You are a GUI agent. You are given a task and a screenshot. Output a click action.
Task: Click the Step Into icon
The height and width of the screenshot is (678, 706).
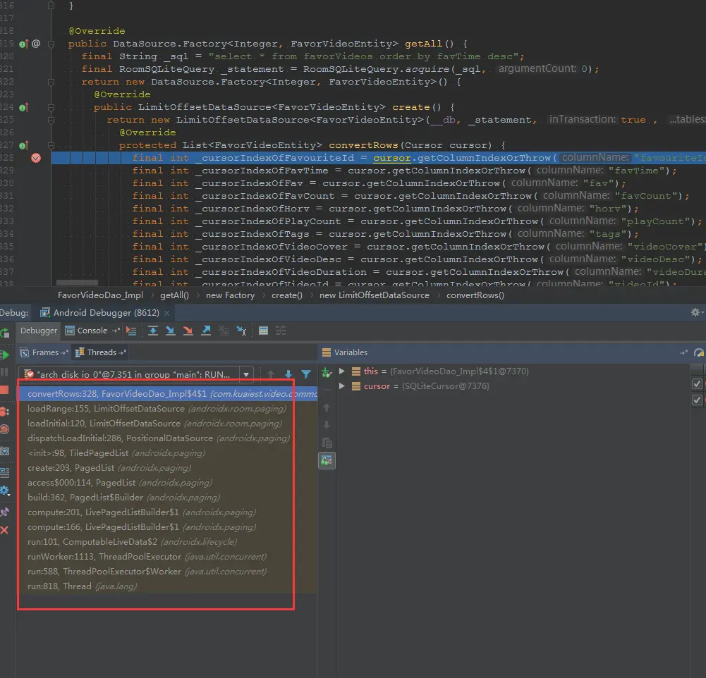click(170, 331)
